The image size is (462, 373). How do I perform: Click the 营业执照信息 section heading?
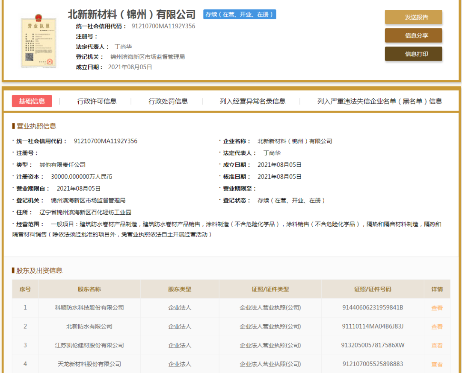coord(36,126)
